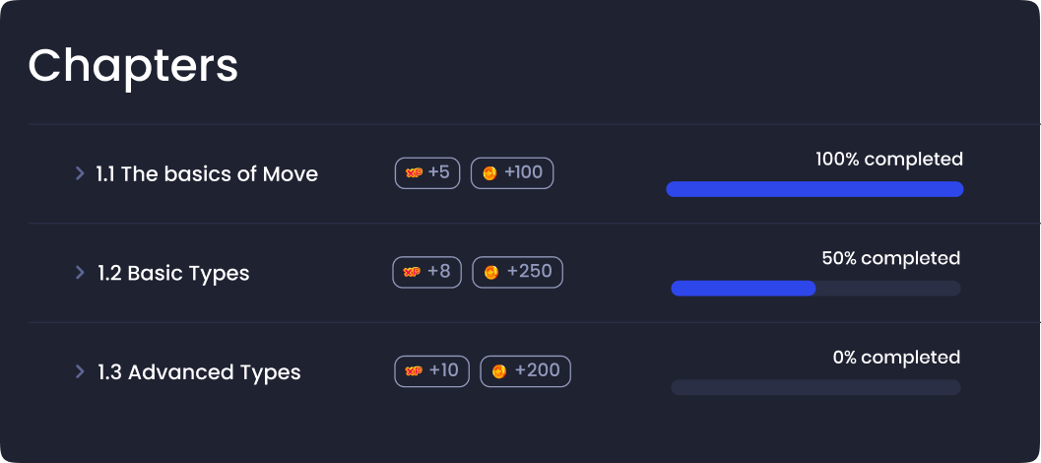
Task: Click the coin icon in the +200 badge
Action: pyautogui.click(x=499, y=371)
